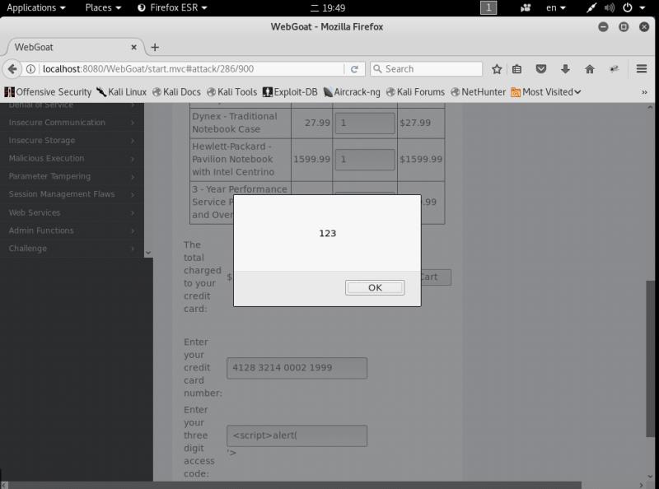Click the pen tool icon in system tray

[591, 7]
